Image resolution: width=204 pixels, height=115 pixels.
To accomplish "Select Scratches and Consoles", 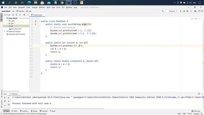I will coord(16,34).
